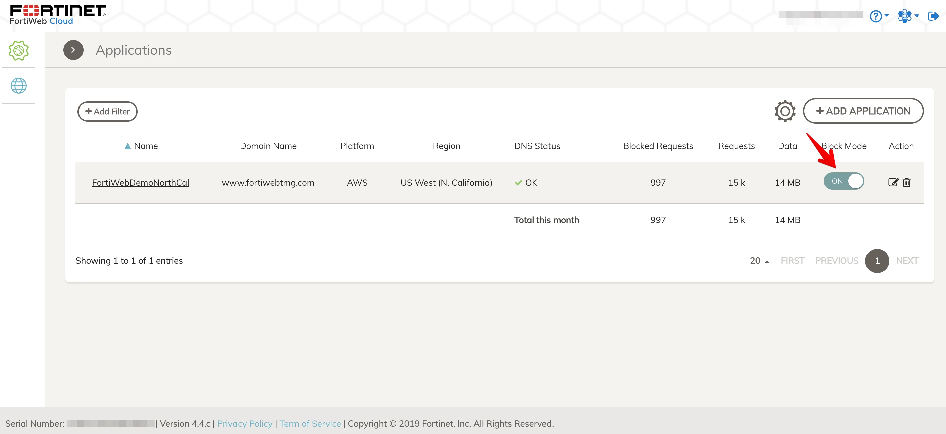
Task: Open the Privacy Policy link
Action: click(x=245, y=423)
